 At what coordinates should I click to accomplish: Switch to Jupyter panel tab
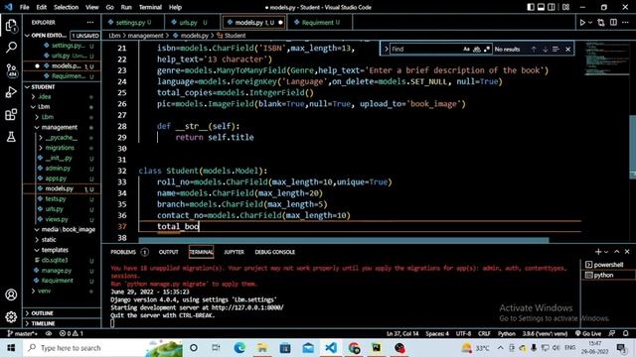(x=235, y=252)
